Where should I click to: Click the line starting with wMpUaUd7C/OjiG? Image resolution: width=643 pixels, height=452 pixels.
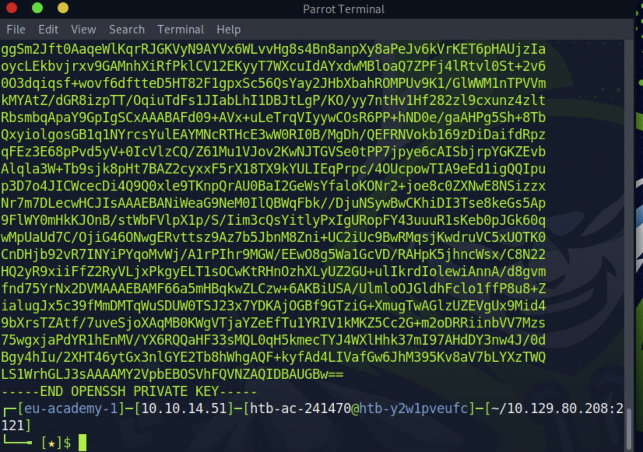coord(273,238)
